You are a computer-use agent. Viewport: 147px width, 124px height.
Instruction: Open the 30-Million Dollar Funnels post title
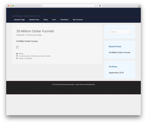tap(35, 31)
